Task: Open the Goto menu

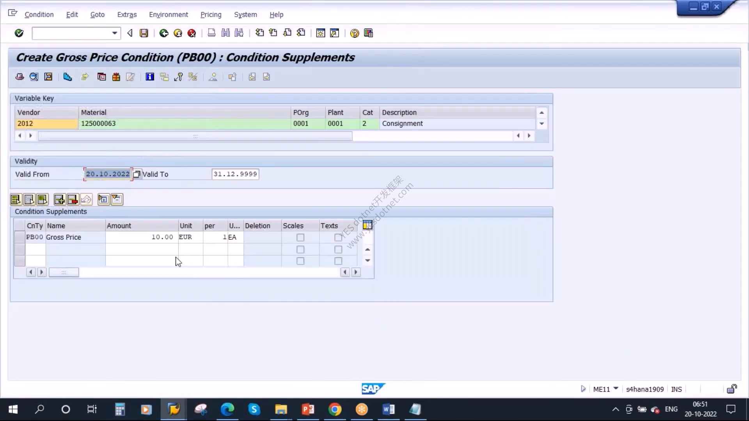Action: pyautogui.click(x=98, y=14)
